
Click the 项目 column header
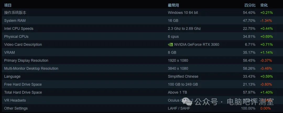(8, 5)
